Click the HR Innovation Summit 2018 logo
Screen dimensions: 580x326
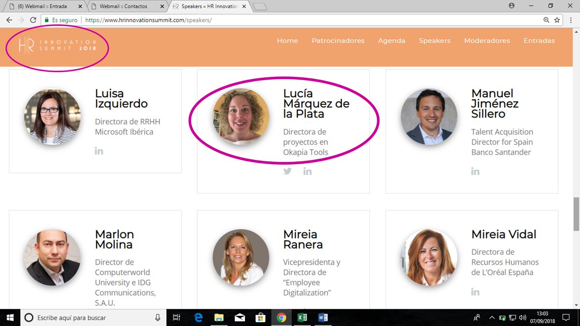click(57, 45)
